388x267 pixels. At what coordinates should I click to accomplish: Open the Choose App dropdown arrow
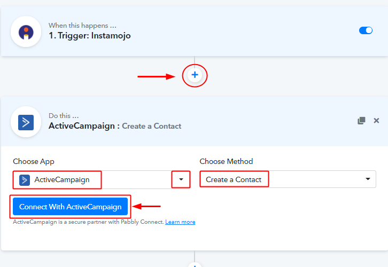[x=181, y=179]
